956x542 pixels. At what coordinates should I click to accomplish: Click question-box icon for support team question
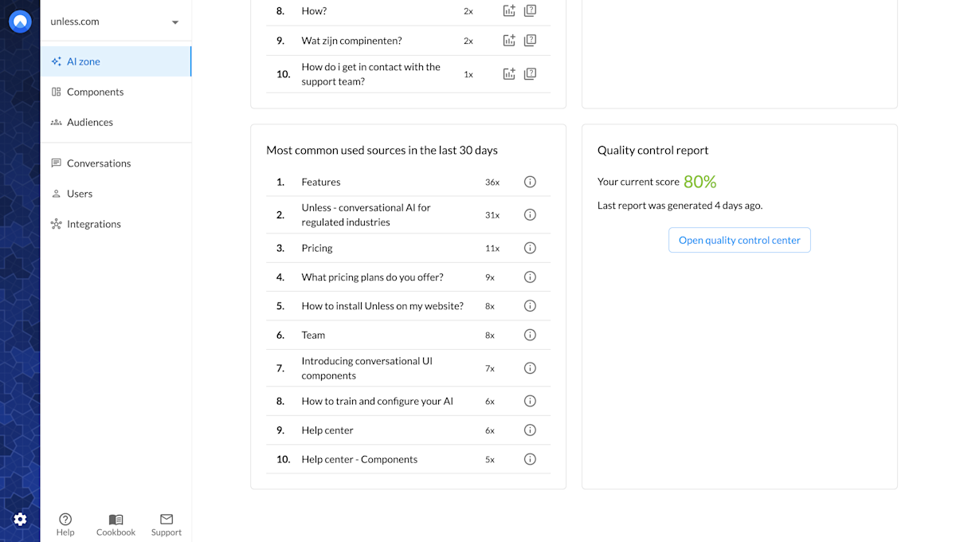pyautogui.click(x=530, y=74)
